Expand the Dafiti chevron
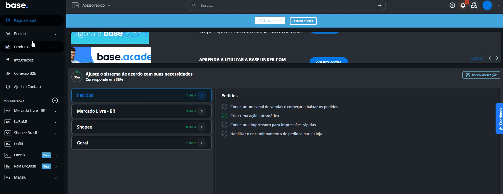Screen dimensions: 503x194 (55, 144)
